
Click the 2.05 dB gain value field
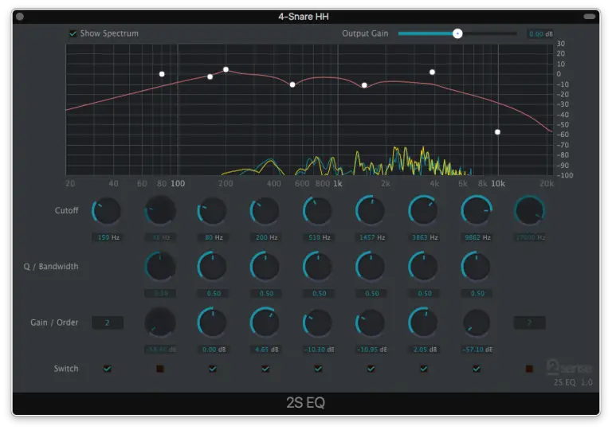[425, 350]
